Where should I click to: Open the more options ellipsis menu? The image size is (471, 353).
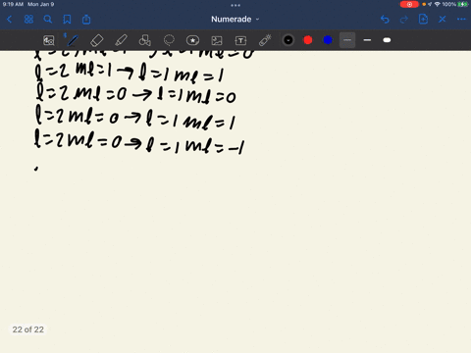pos(461,20)
